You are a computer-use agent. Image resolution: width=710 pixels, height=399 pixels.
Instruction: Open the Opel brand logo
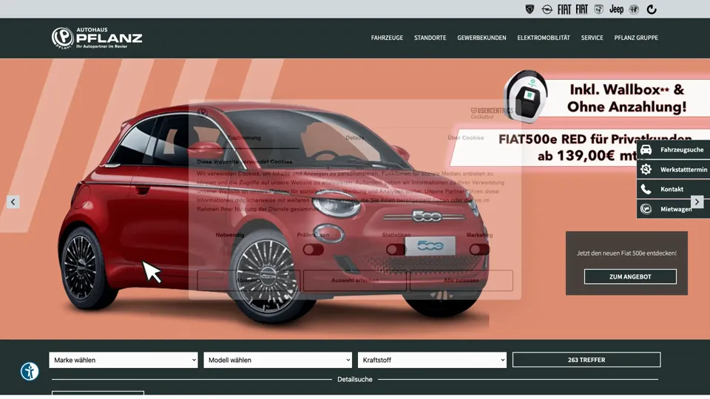(x=547, y=10)
